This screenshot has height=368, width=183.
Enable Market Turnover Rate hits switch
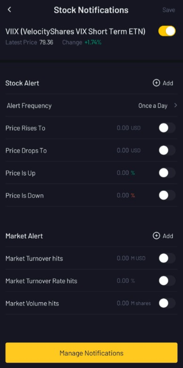click(167, 280)
